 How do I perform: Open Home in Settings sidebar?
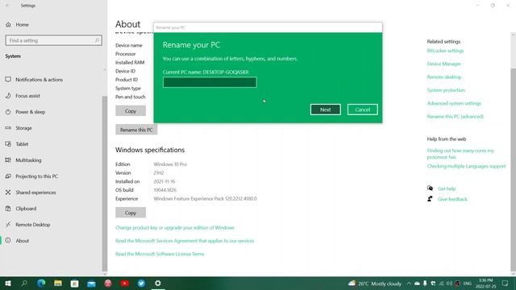click(22, 25)
